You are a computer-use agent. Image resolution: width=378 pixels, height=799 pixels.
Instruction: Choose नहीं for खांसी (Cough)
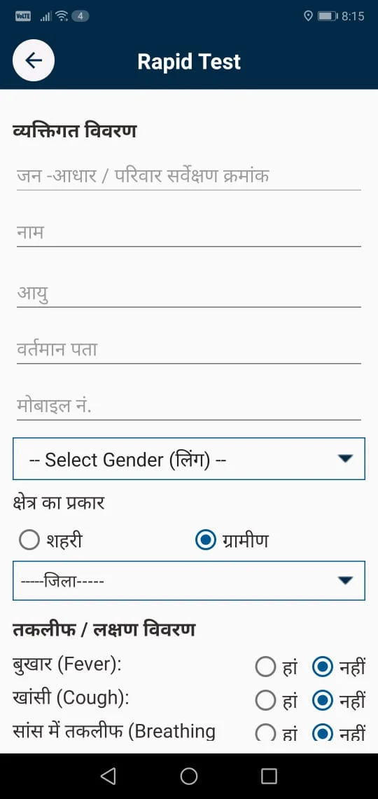(322, 701)
